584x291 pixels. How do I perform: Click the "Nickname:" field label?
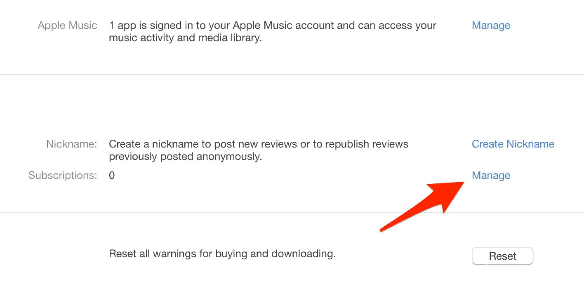click(x=71, y=144)
